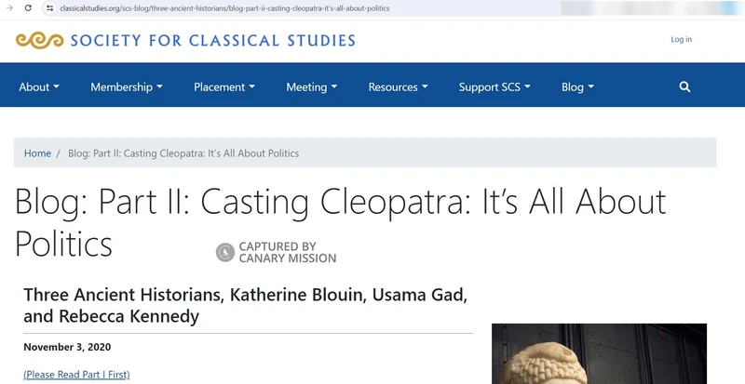Open site search magnifier icon
This screenshot has height=384, width=745.
pyautogui.click(x=684, y=86)
